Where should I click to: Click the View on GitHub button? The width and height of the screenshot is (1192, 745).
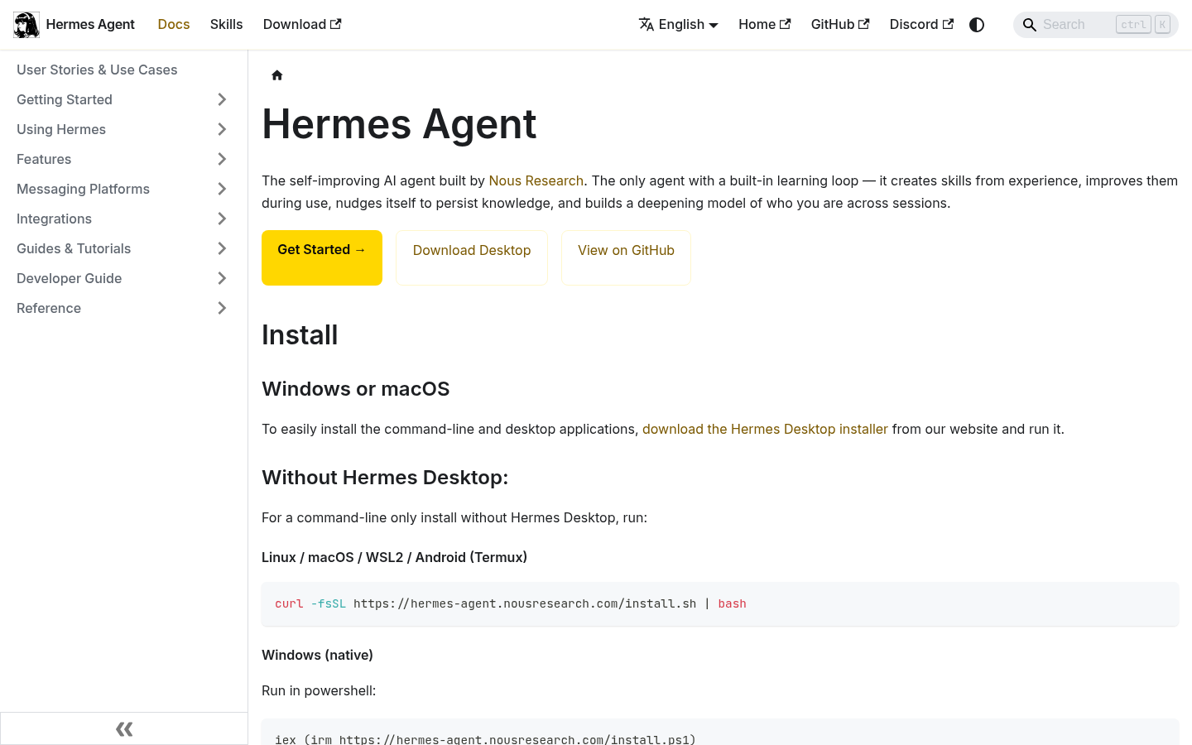click(x=626, y=257)
